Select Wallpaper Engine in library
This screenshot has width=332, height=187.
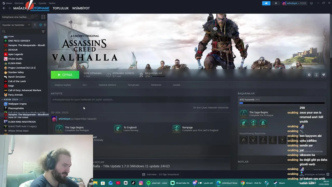point(17,104)
